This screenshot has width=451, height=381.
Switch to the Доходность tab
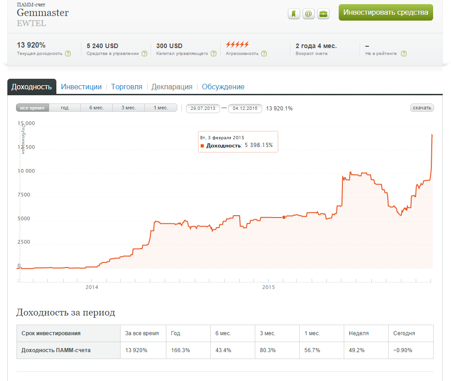click(32, 87)
